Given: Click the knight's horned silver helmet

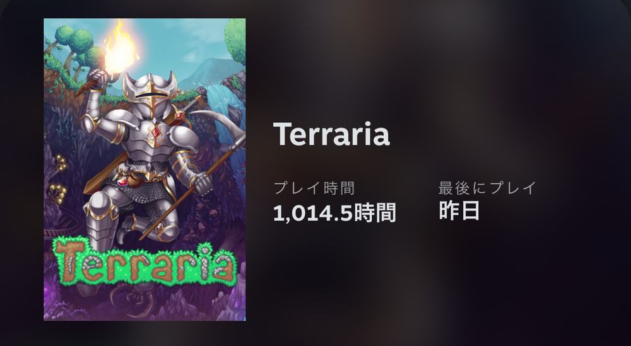Looking at the screenshot, I should pyautogui.click(x=150, y=93).
